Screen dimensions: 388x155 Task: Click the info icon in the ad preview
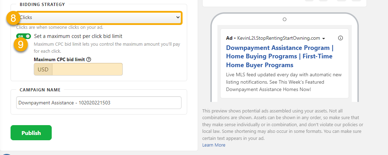[x=340, y=38]
